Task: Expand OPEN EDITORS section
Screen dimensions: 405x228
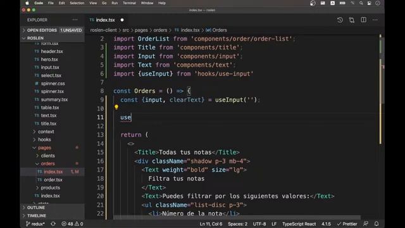Action: tap(53, 30)
